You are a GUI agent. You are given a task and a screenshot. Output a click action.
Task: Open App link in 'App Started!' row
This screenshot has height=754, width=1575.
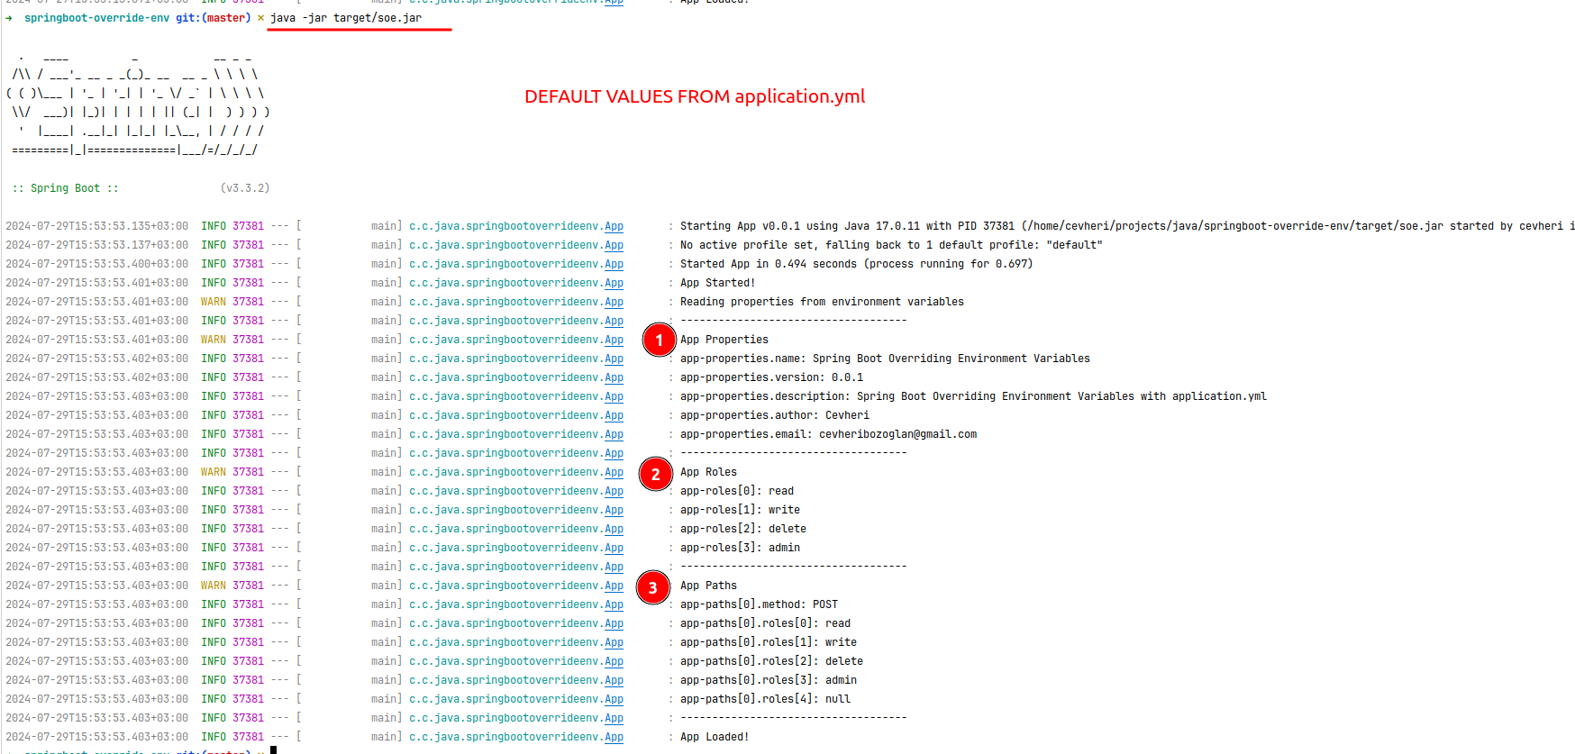[614, 283]
